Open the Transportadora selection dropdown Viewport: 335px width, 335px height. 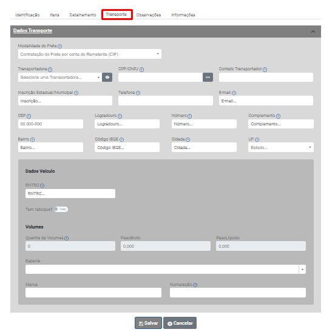click(60, 78)
